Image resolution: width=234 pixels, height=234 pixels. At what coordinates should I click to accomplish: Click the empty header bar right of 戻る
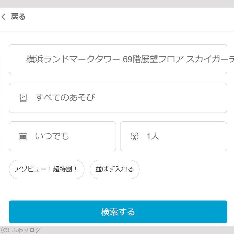(x=126, y=17)
